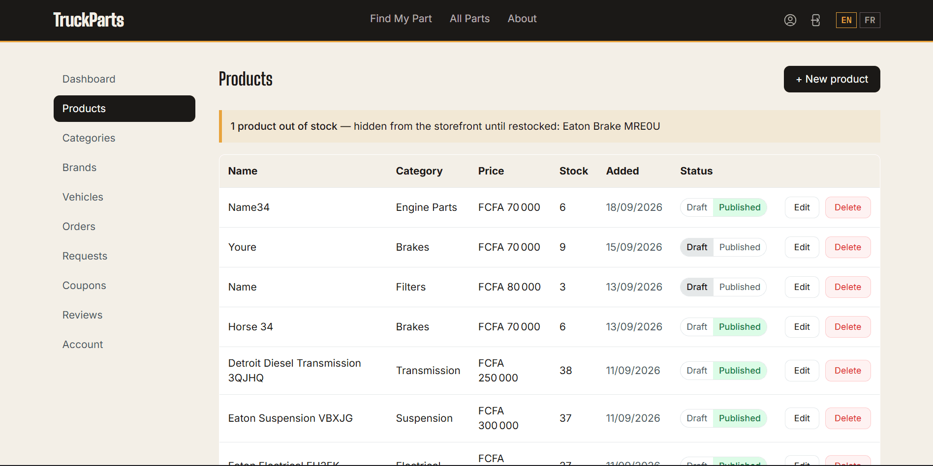933x466 pixels.
Task: Open Requests in sidebar
Action: 124,256
